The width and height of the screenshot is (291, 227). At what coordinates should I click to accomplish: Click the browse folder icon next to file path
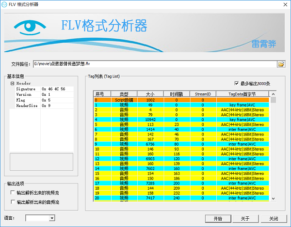(x=281, y=64)
